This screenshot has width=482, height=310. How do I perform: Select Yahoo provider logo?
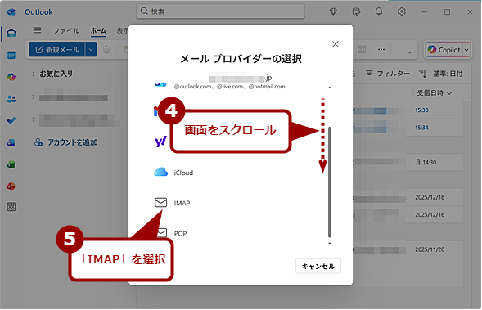tap(160, 142)
